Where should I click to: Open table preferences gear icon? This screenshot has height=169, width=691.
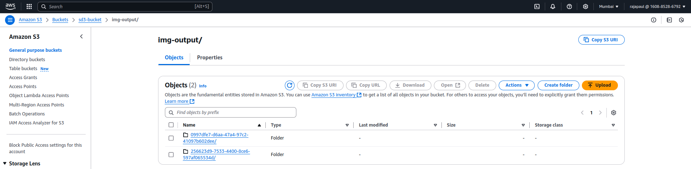tap(614, 113)
